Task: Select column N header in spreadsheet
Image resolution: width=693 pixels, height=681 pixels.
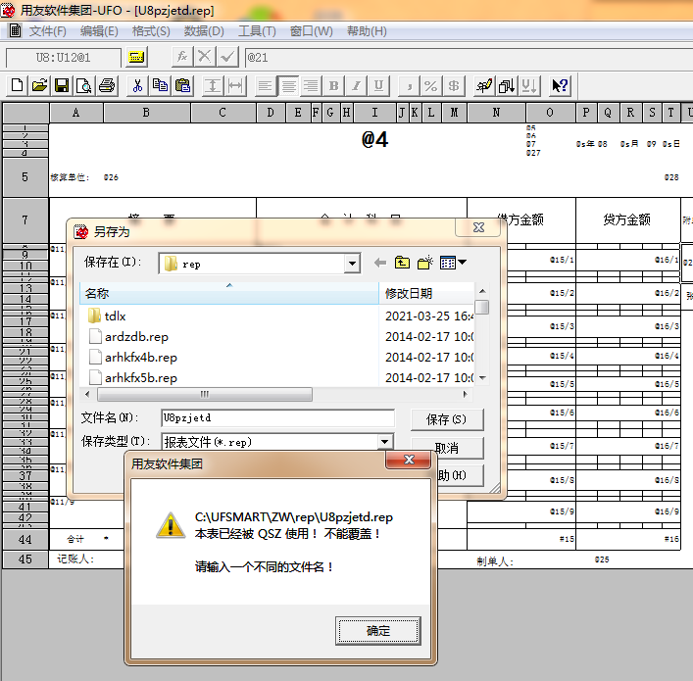Action: click(x=496, y=113)
